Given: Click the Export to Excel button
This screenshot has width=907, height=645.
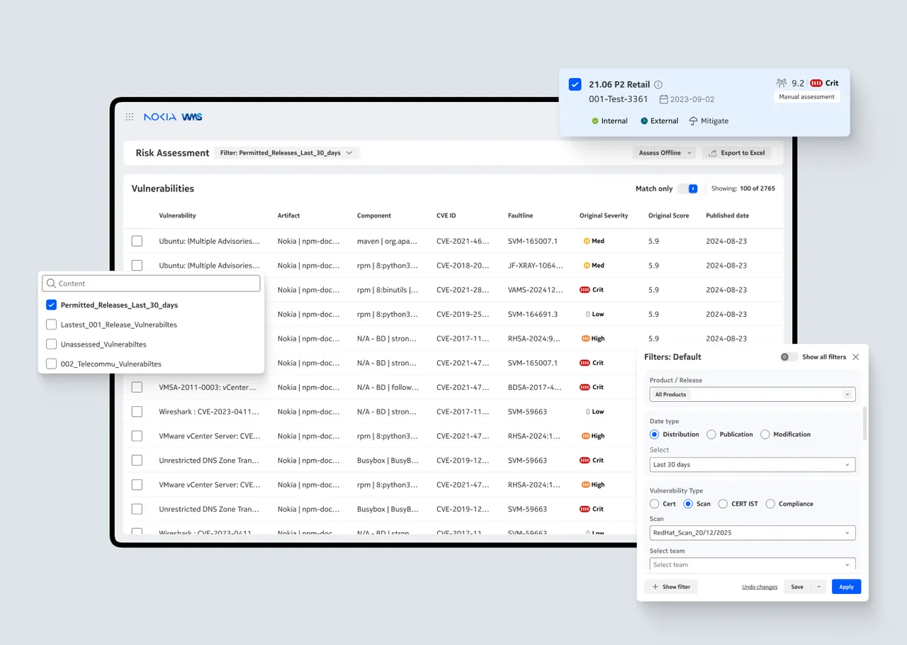Looking at the screenshot, I should 737,152.
